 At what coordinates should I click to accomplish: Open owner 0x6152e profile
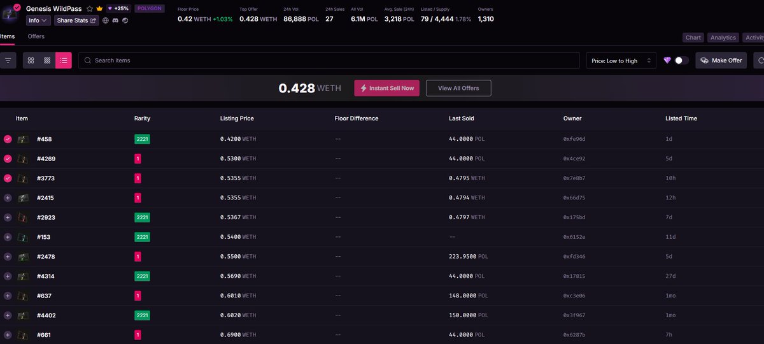coord(574,237)
